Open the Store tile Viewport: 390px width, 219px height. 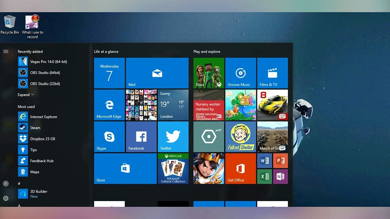[125, 169]
